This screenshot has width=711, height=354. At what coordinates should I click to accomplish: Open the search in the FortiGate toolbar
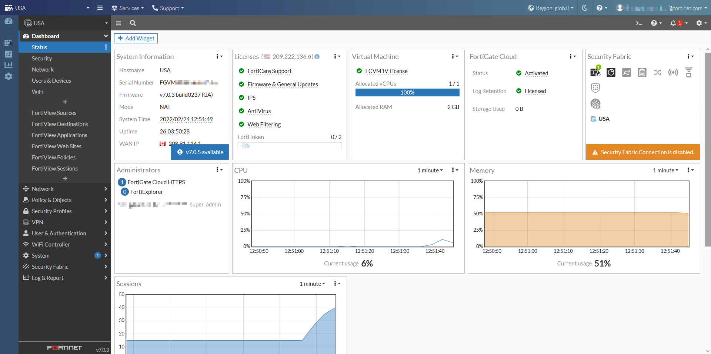[133, 23]
